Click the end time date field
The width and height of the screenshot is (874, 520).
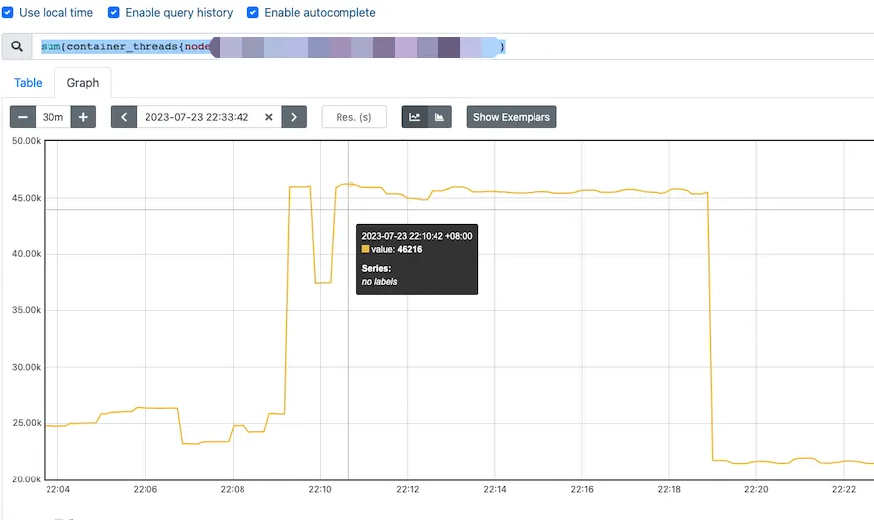(x=196, y=117)
